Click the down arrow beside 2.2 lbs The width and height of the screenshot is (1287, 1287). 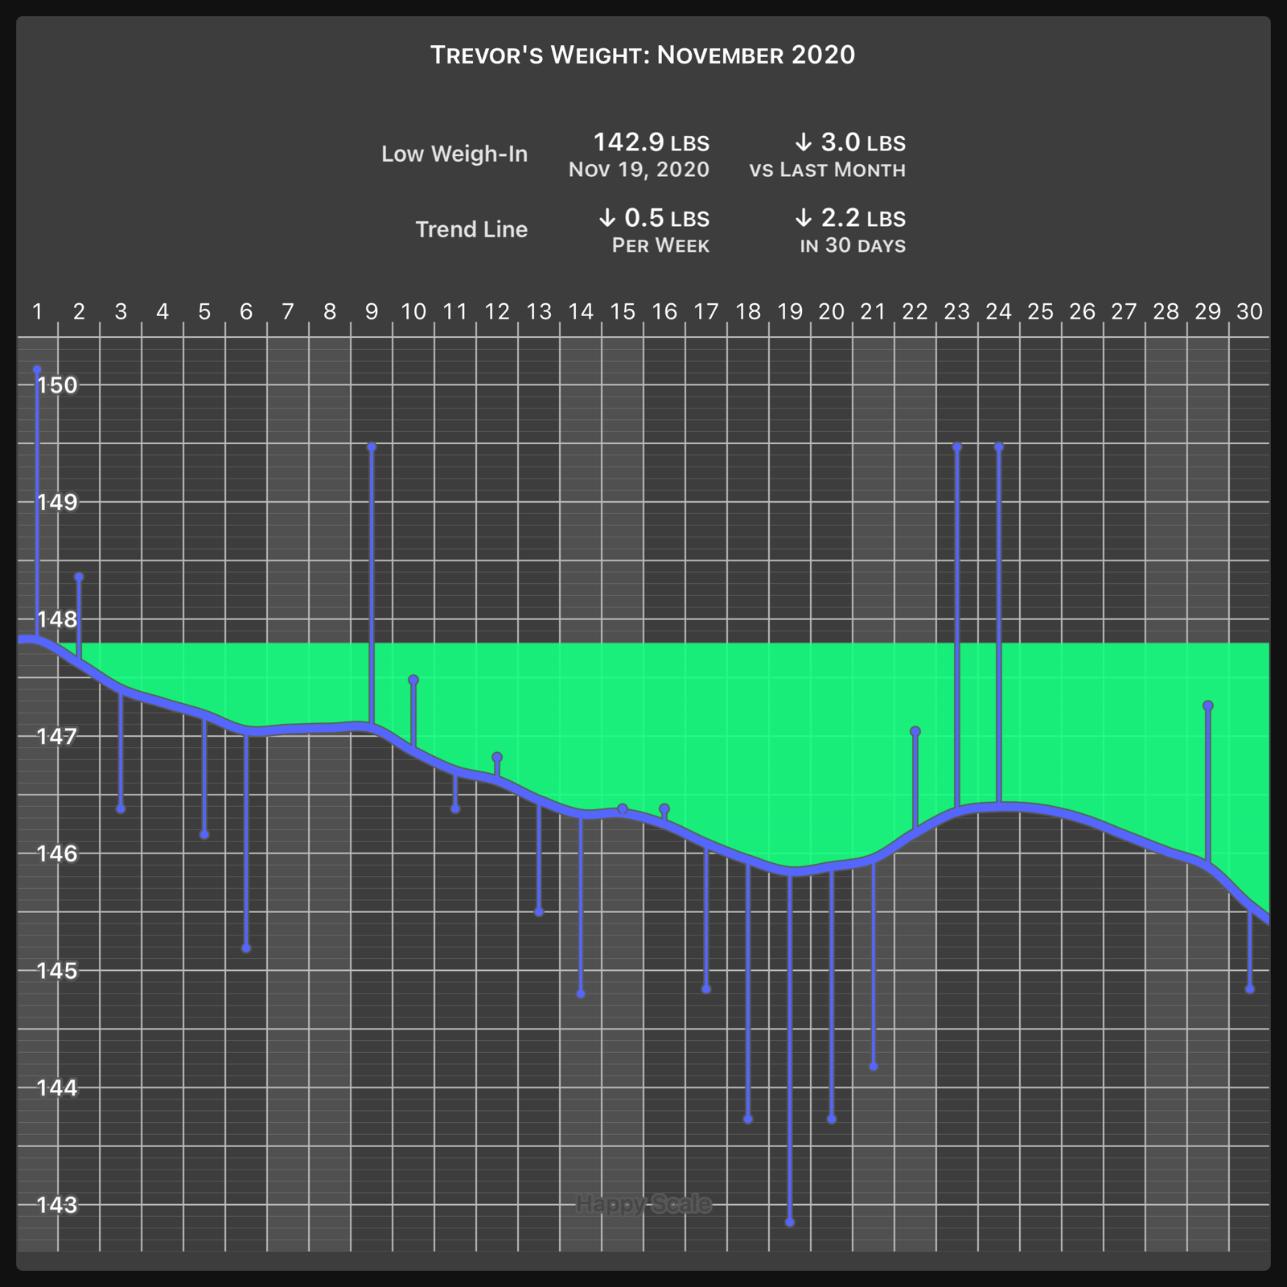tap(803, 218)
